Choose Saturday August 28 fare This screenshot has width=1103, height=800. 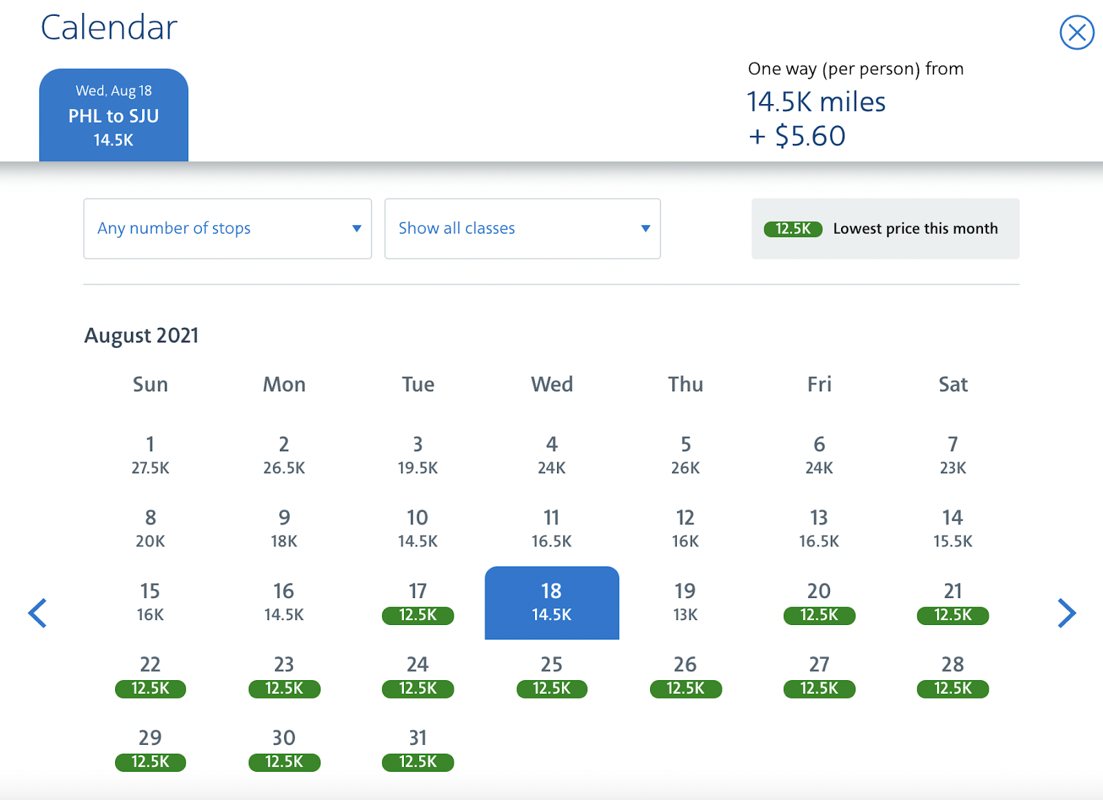pos(953,676)
